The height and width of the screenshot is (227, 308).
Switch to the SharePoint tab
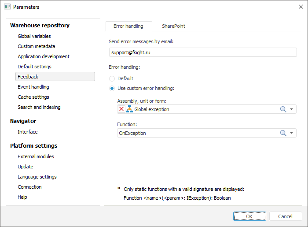tap(173, 26)
